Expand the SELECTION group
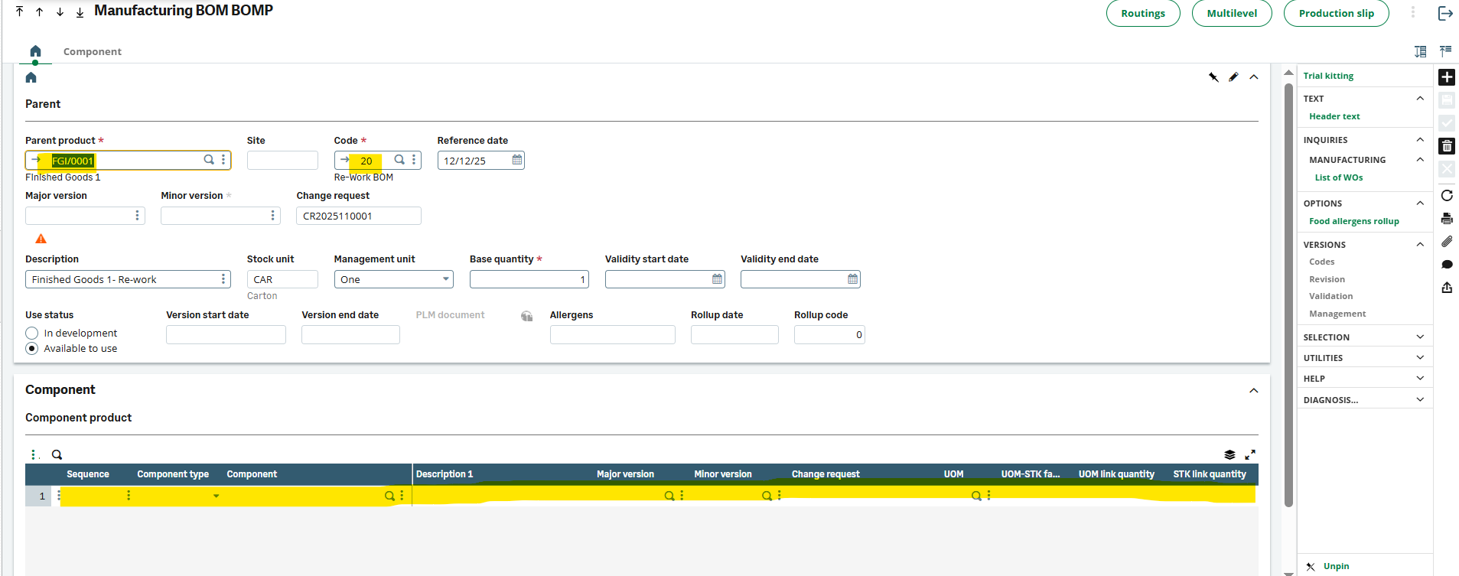This screenshot has height=576, width=1459. point(1420,337)
